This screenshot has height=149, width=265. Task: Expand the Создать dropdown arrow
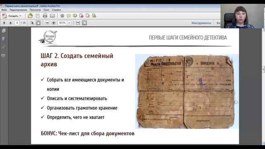[20, 16]
